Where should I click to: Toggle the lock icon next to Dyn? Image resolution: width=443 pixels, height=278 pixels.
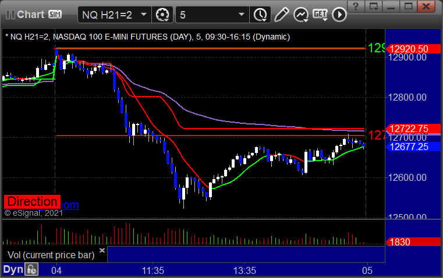[x=31, y=269]
